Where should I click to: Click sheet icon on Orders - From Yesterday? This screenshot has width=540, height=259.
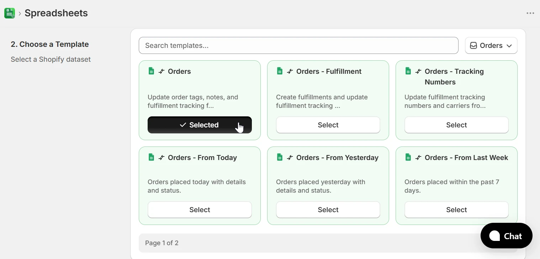(x=280, y=157)
